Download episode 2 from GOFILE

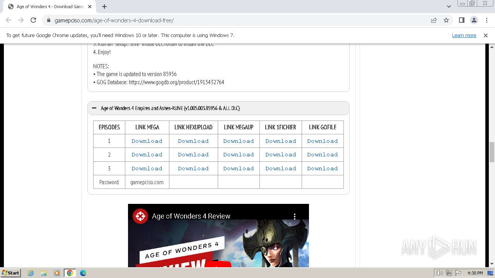point(323,154)
